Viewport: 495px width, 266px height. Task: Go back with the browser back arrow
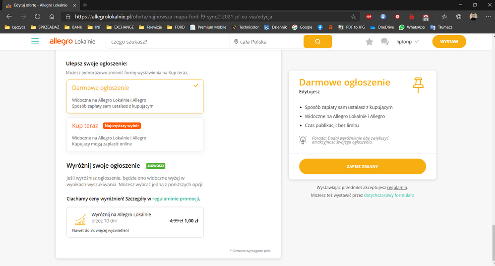click(9, 16)
